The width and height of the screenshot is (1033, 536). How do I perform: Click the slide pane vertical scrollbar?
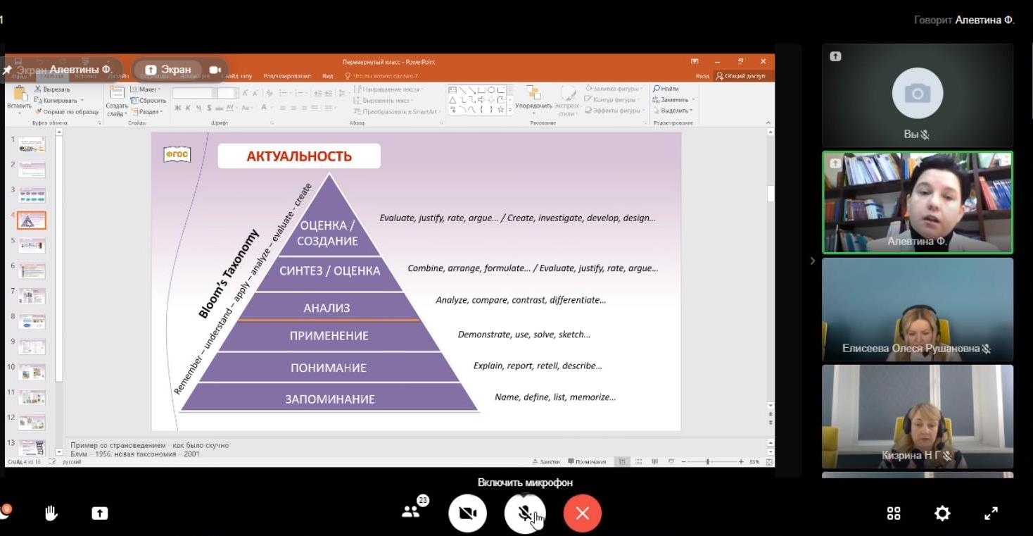(771, 268)
